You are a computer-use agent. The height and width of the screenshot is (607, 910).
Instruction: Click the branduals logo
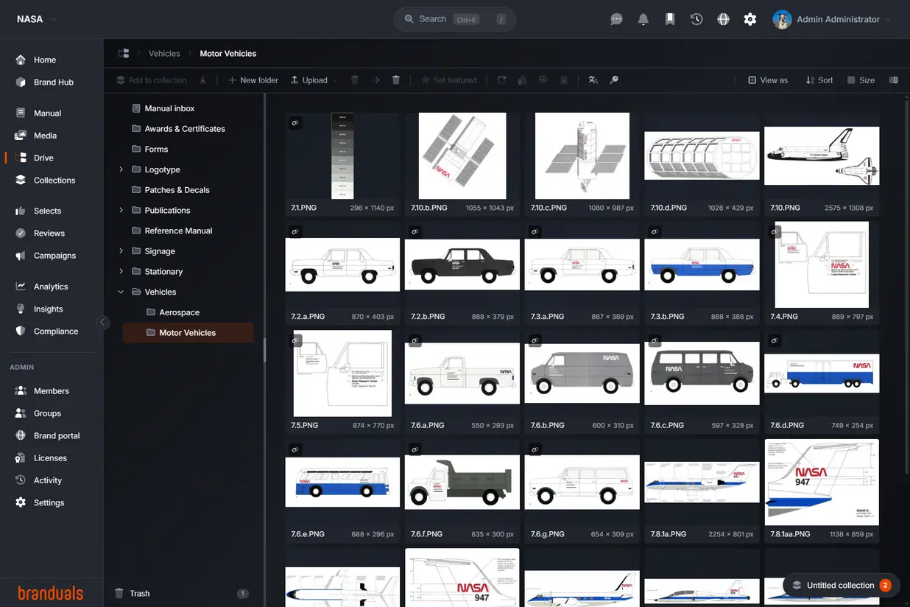click(51, 593)
